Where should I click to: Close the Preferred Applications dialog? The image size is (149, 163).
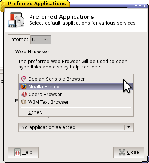coord(129,152)
